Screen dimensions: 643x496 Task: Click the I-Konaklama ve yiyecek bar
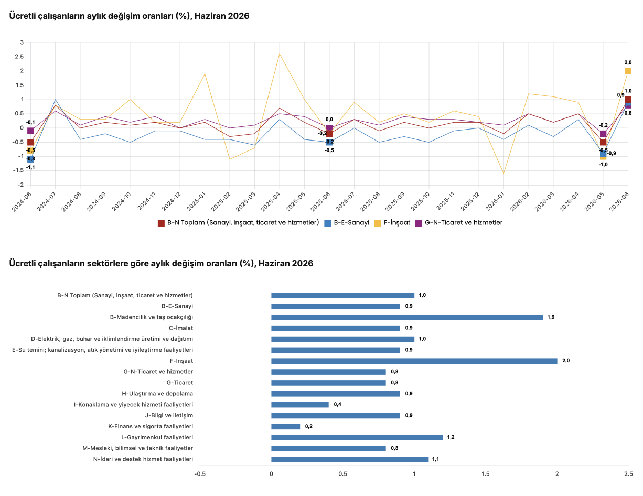[x=300, y=405]
